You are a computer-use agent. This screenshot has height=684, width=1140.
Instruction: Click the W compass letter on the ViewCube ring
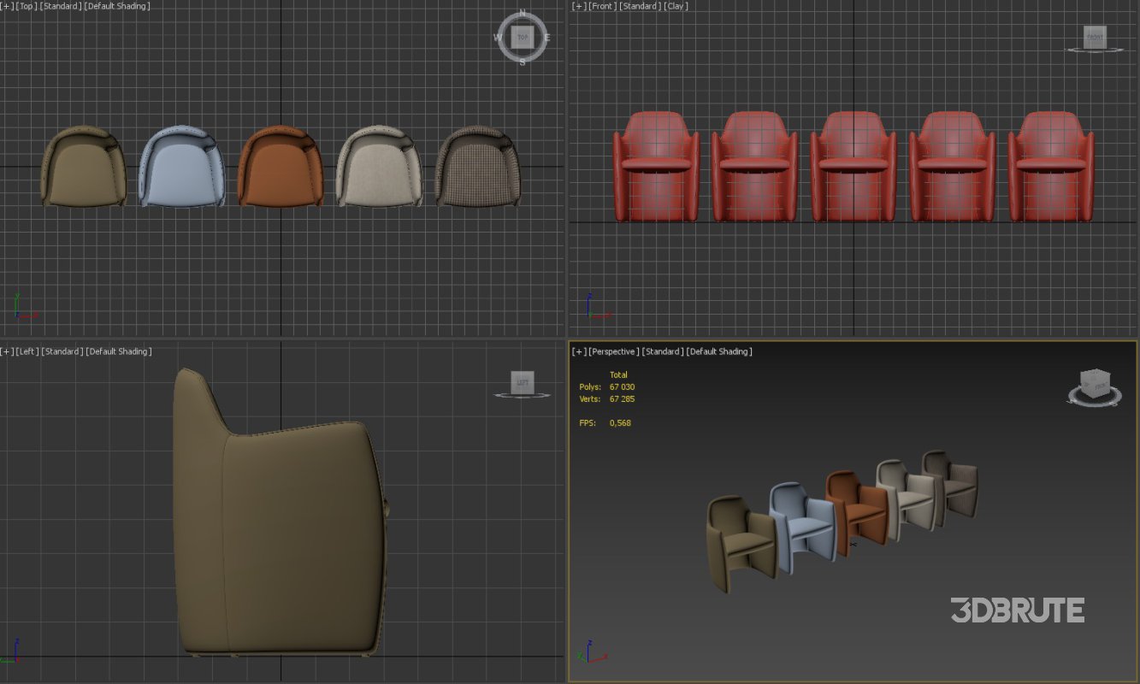tap(499, 38)
